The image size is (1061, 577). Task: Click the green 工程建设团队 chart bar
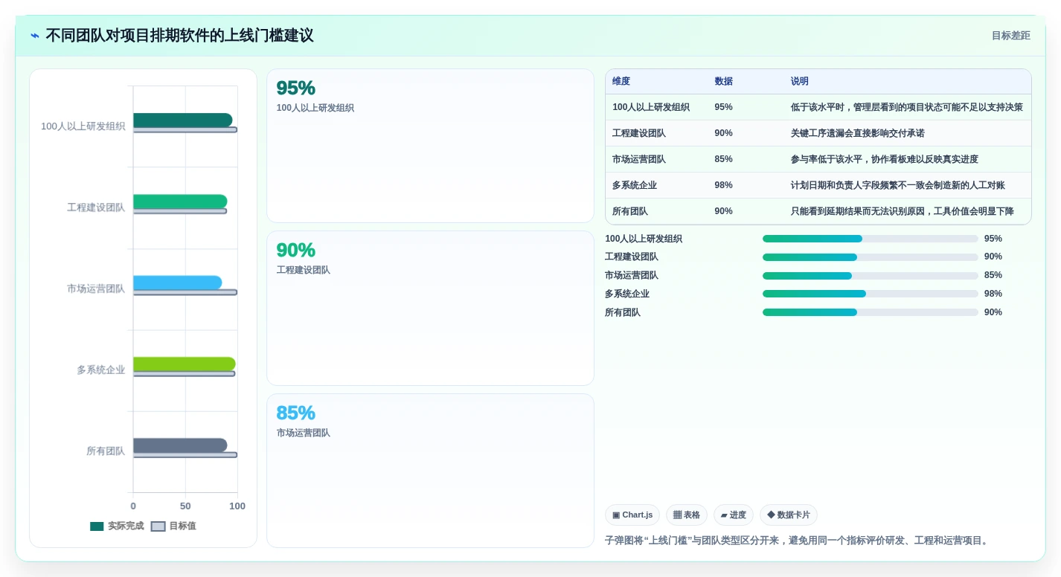tap(180, 202)
